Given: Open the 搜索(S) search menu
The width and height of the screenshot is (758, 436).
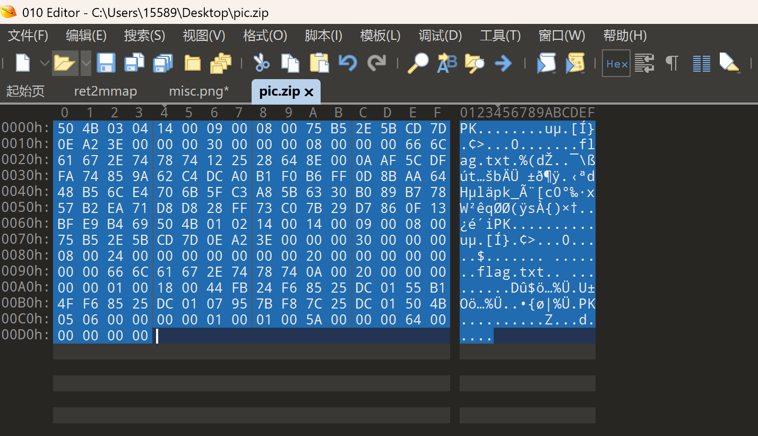Looking at the screenshot, I should tap(144, 36).
